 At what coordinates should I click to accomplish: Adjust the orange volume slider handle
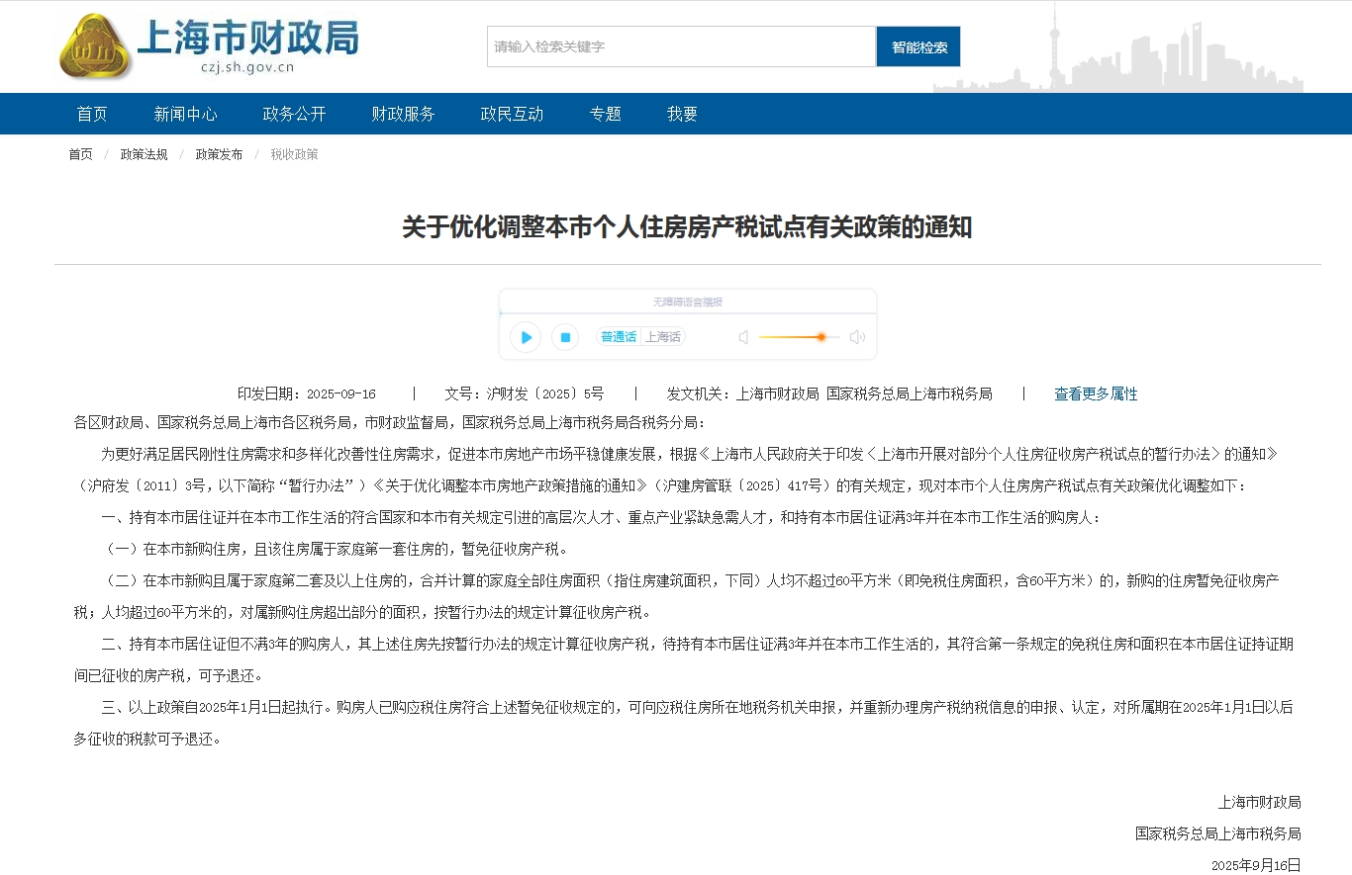(x=821, y=337)
